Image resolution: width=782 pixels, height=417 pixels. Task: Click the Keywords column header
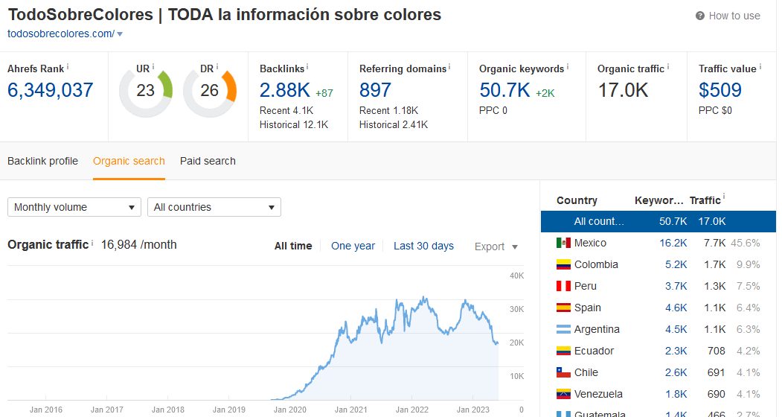coord(658,201)
